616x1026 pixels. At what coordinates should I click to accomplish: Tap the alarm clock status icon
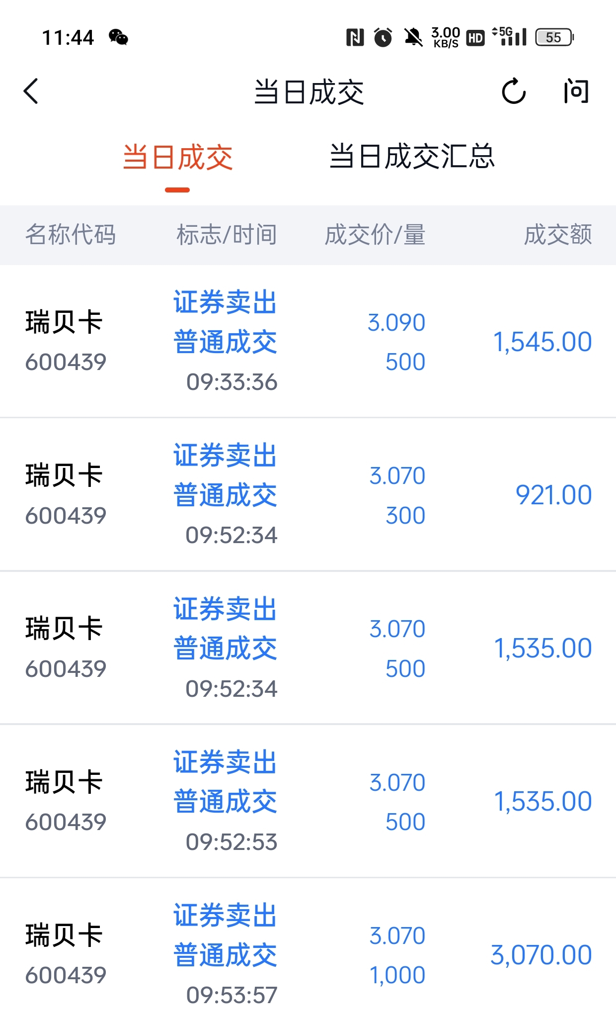(x=383, y=37)
